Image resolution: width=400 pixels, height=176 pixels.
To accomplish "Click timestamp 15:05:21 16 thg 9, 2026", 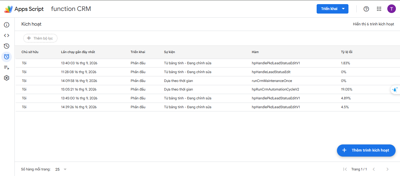I will [x=79, y=90].
